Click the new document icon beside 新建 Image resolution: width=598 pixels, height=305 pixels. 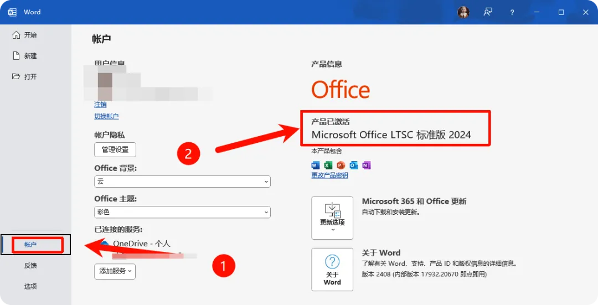point(16,56)
